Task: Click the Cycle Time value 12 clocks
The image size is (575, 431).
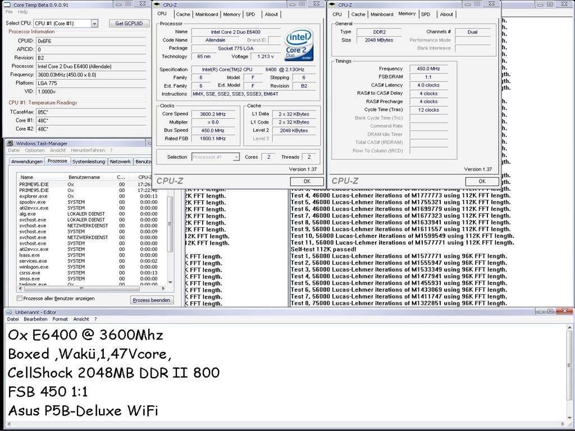Action: (428, 110)
